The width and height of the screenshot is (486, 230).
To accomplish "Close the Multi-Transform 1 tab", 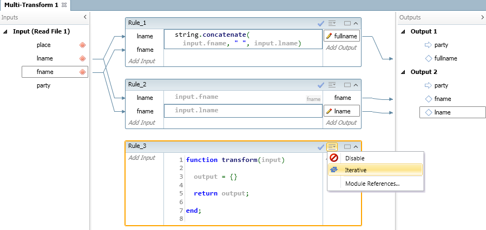I will tap(64, 5).
